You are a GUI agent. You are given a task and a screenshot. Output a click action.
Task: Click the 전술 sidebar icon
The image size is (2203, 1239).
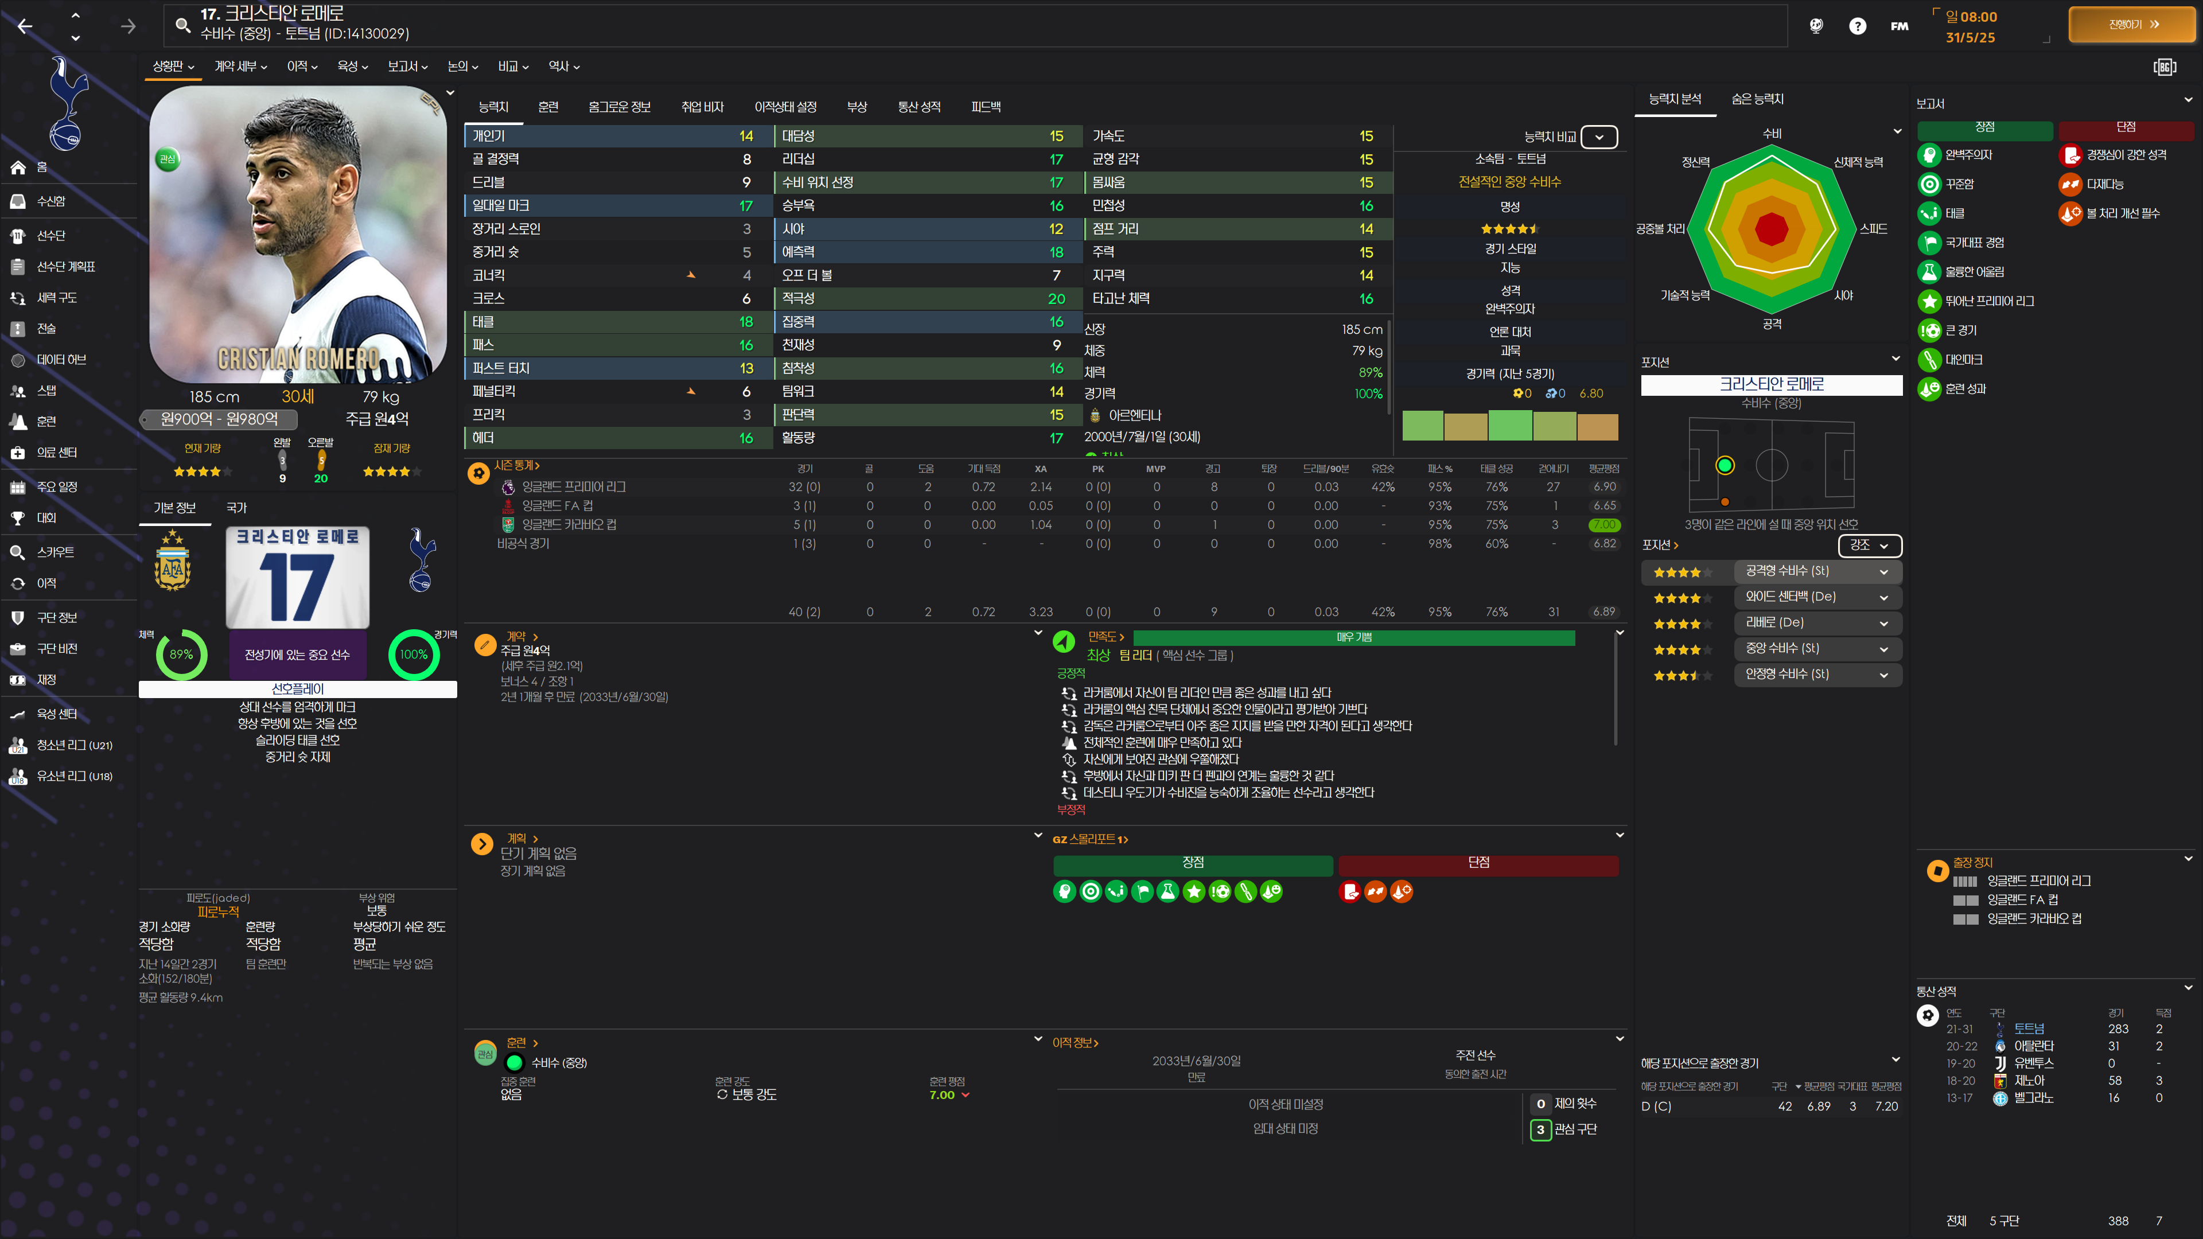(x=18, y=328)
